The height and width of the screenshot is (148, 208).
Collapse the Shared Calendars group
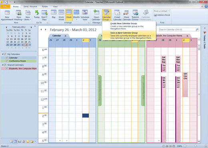point(3,65)
